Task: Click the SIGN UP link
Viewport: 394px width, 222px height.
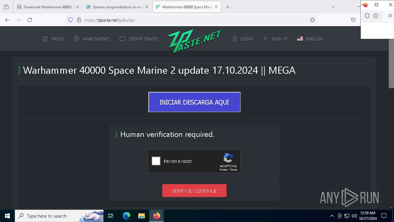Action: tap(275, 39)
